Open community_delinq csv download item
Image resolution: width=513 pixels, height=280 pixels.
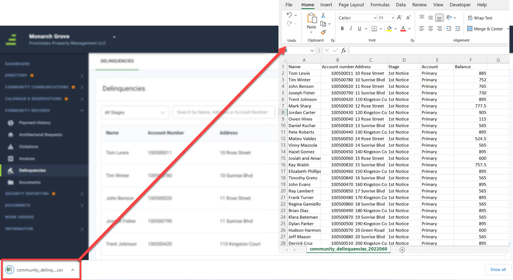point(40,270)
